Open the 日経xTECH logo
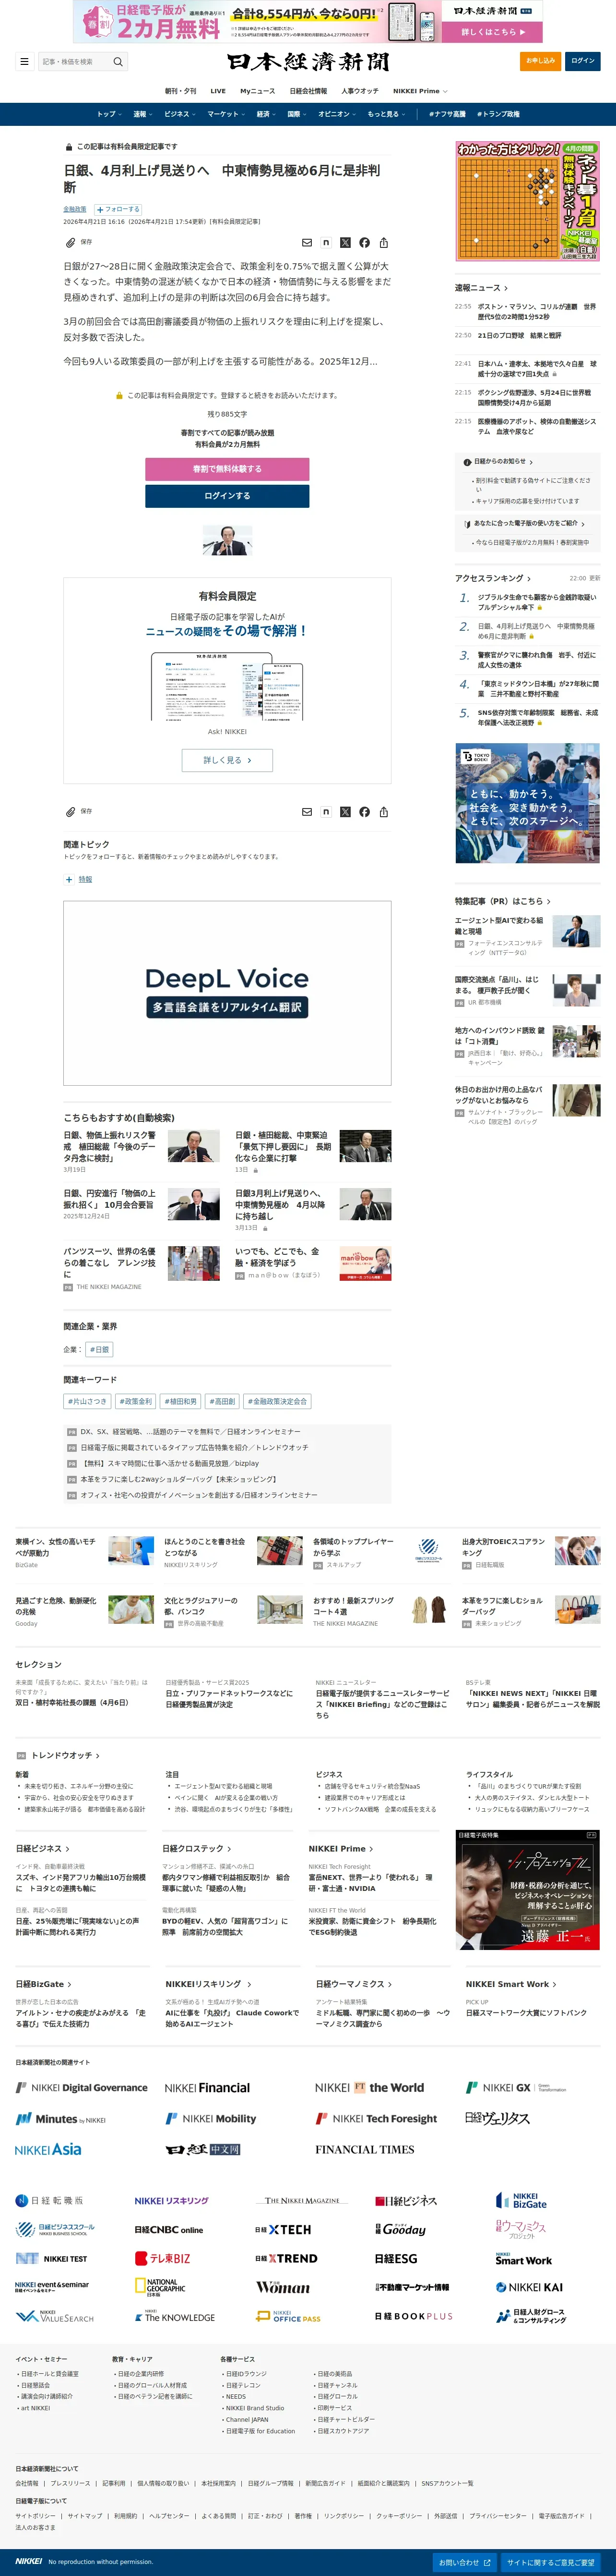The height and width of the screenshot is (2576, 616). (x=283, y=2229)
